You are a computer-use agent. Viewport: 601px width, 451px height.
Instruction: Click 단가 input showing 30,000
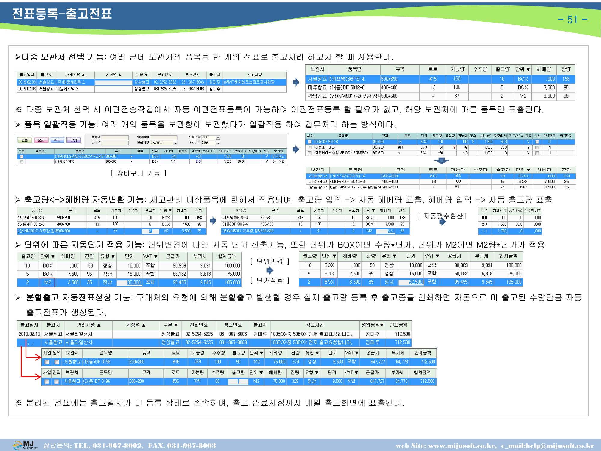coord(129,282)
